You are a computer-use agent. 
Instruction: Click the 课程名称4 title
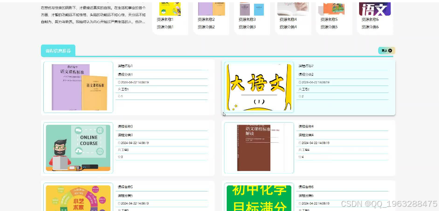pyautogui.click(x=306, y=127)
